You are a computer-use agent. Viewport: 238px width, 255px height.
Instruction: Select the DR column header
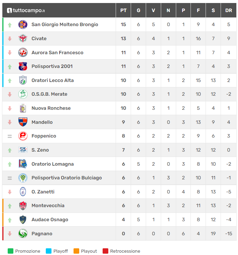coord(229,10)
